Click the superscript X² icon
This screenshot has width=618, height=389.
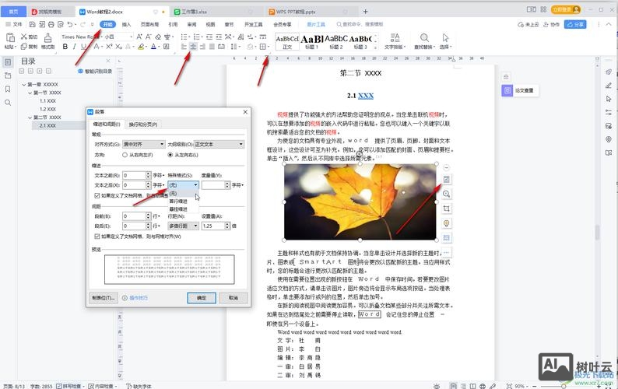tap(109, 47)
